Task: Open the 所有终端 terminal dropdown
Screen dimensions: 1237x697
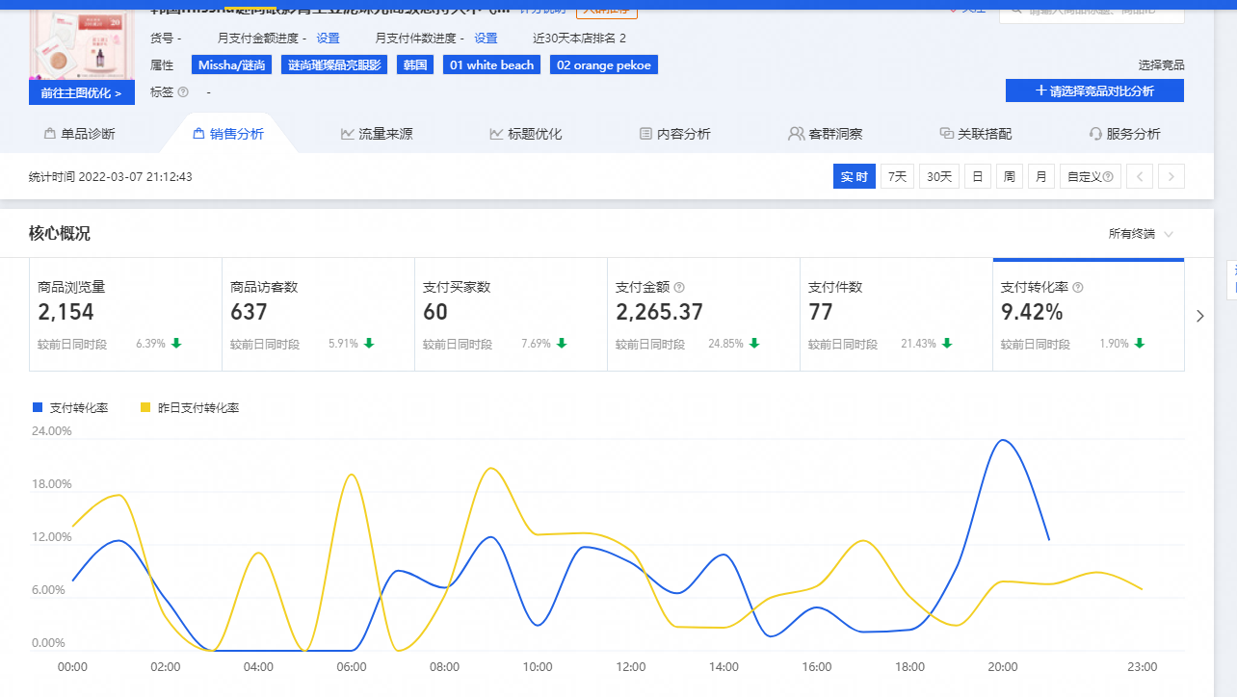Action: pyautogui.click(x=1141, y=234)
